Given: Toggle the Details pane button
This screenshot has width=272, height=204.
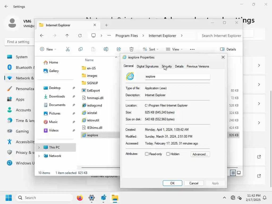Looking at the screenshot, I should coord(228,49).
